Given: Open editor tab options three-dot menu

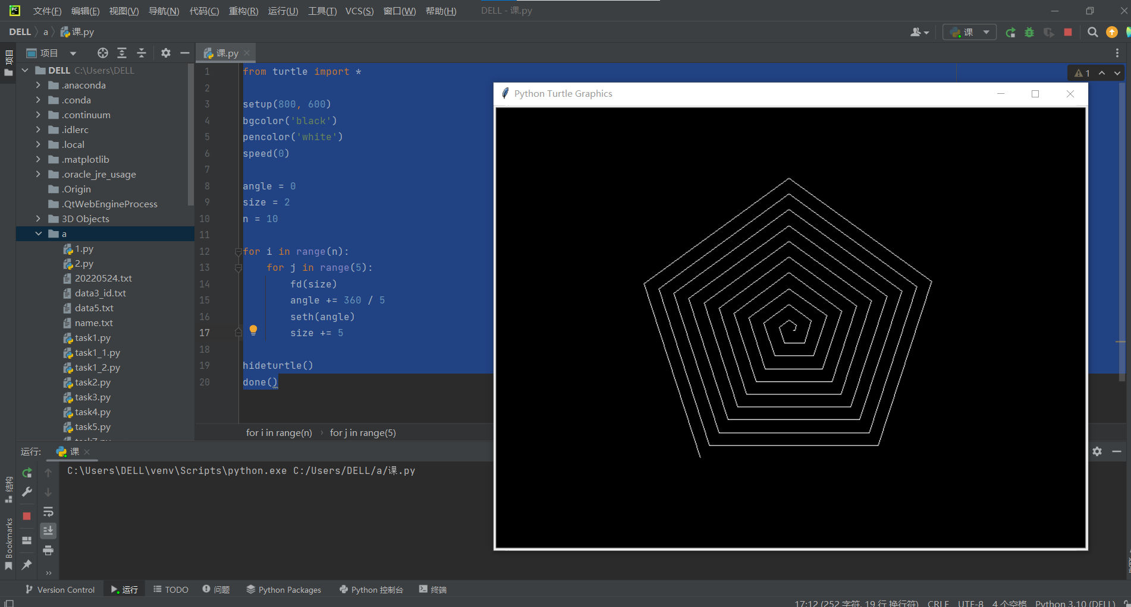Looking at the screenshot, I should point(1117,53).
